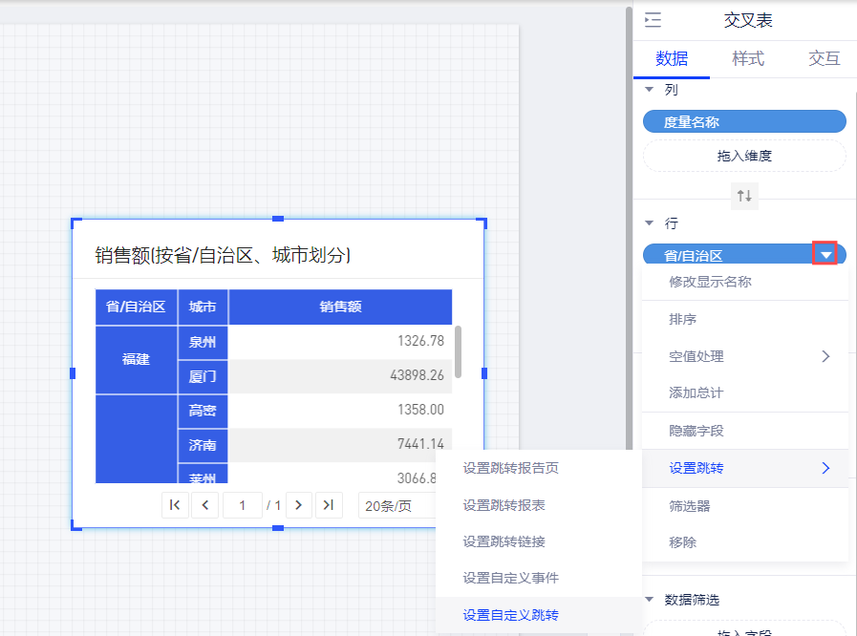The height and width of the screenshot is (636, 857).
Task: Go to next page of table
Action: 299,505
